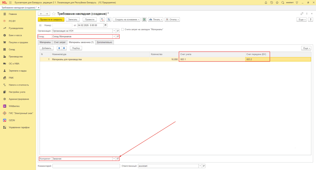Open the Печать dropdown menu
The width and height of the screenshot is (316, 170).
(x=156, y=19)
